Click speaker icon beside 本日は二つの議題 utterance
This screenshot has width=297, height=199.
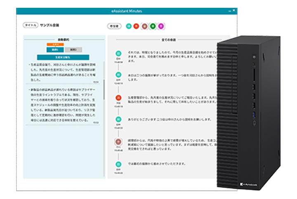tap(119, 75)
